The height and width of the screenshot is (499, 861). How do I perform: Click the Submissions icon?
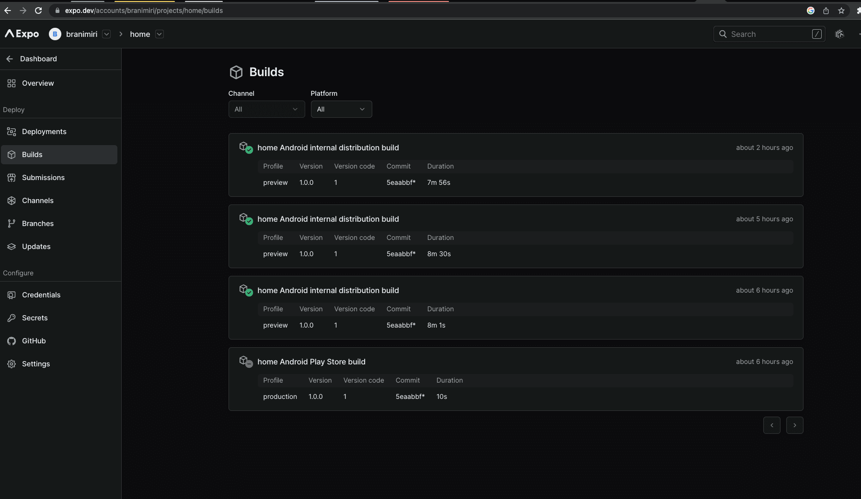pos(11,178)
